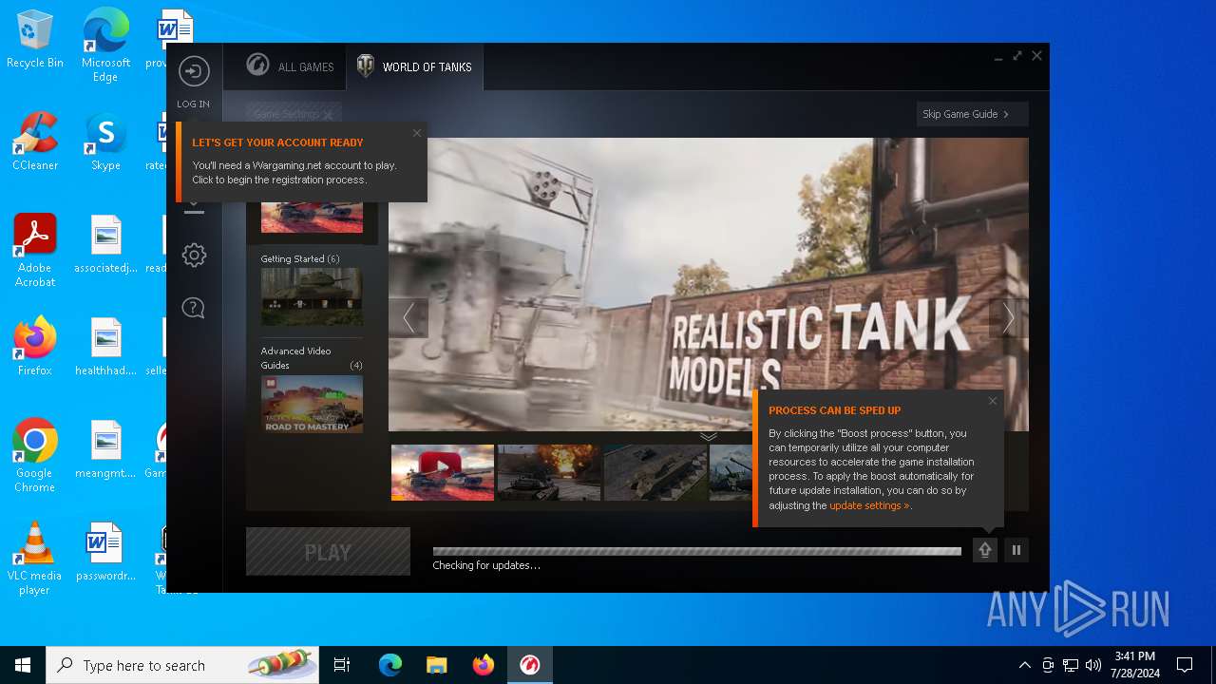
Task: Click the Log In arrow icon
Action: click(x=194, y=72)
